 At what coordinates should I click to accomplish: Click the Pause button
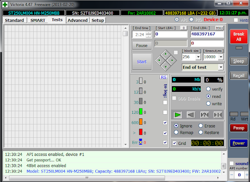142,46
